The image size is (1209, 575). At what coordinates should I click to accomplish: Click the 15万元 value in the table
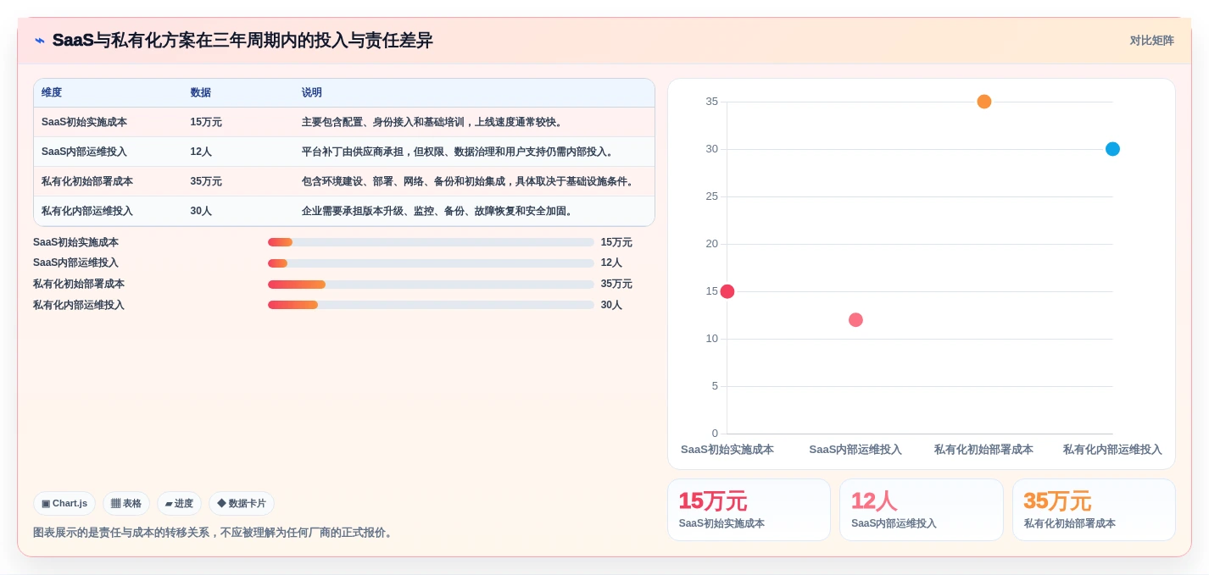(x=206, y=122)
